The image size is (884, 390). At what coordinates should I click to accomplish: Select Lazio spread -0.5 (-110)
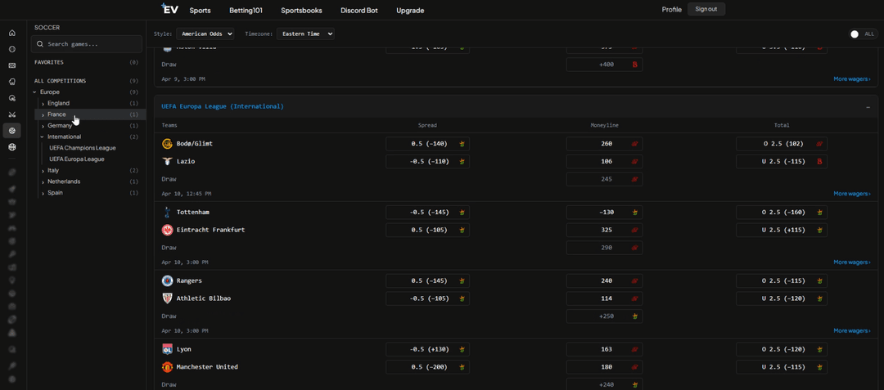427,162
